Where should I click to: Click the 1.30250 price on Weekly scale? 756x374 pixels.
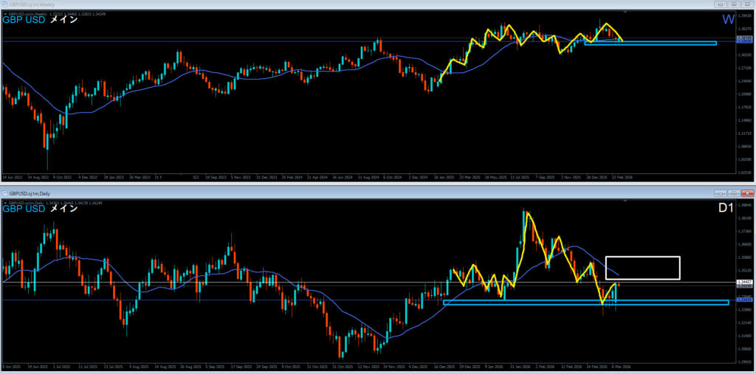pos(745,55)
